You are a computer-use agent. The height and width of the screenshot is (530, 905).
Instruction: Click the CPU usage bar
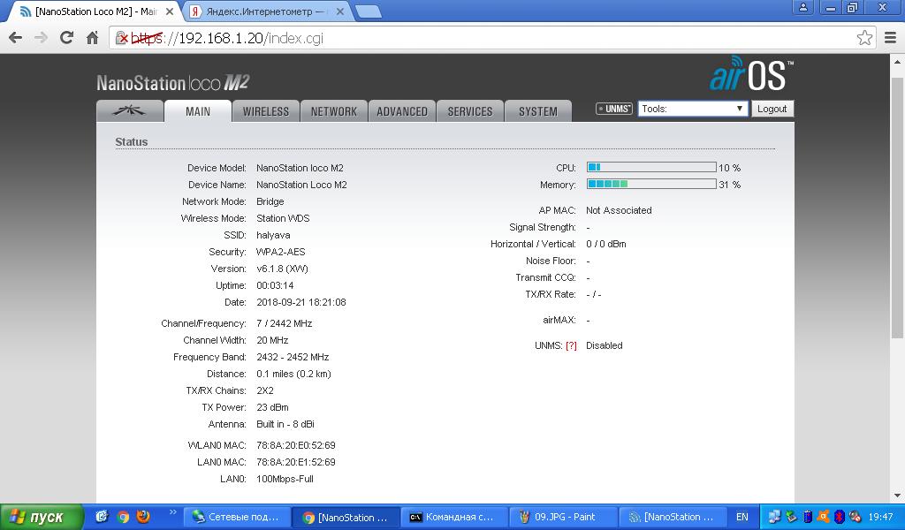click(651, 167)
